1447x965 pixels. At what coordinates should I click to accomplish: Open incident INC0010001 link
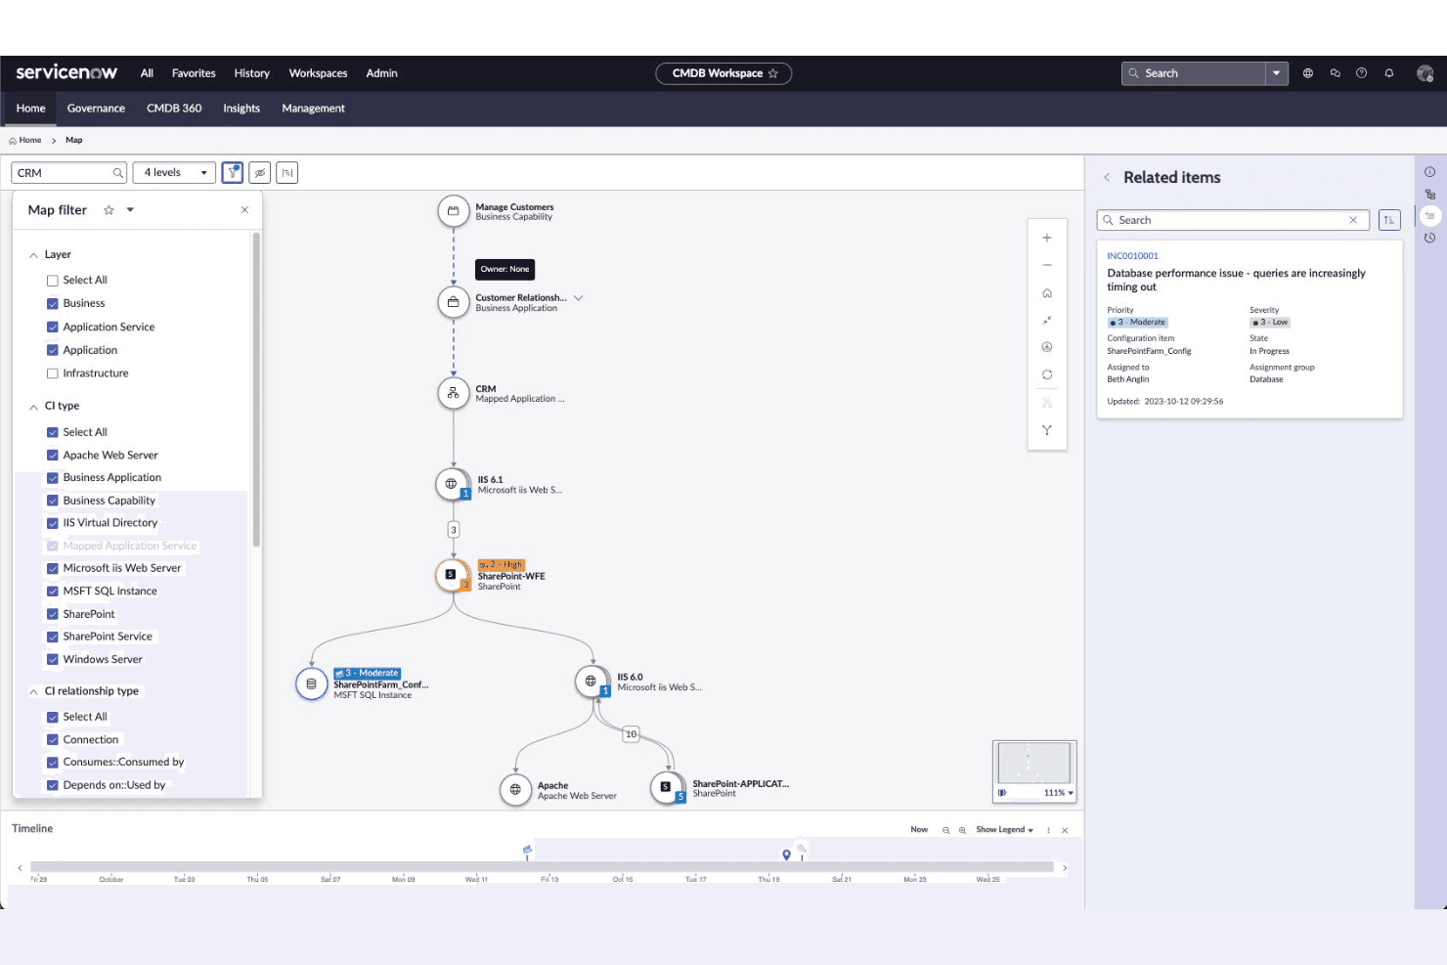coord(1132,256)
